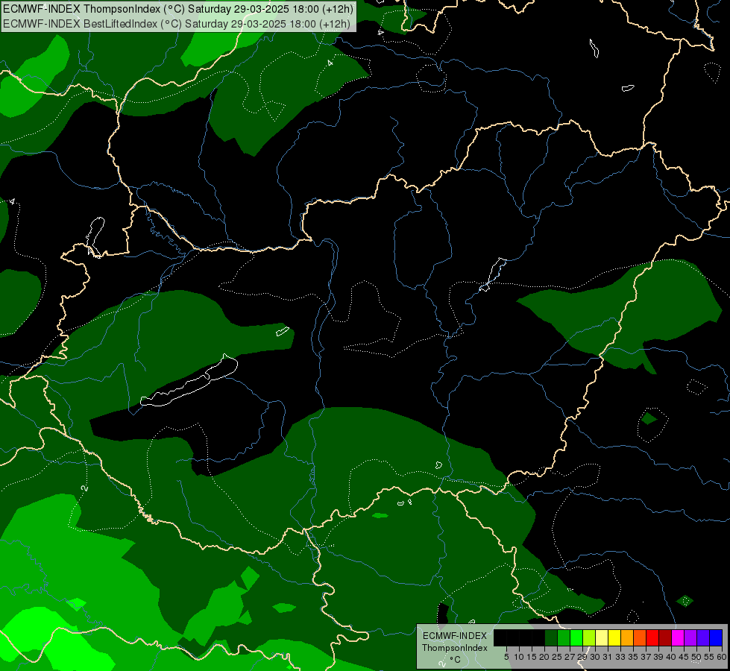
Task: Click the legend unit "°C"
Action: (456, 660)
